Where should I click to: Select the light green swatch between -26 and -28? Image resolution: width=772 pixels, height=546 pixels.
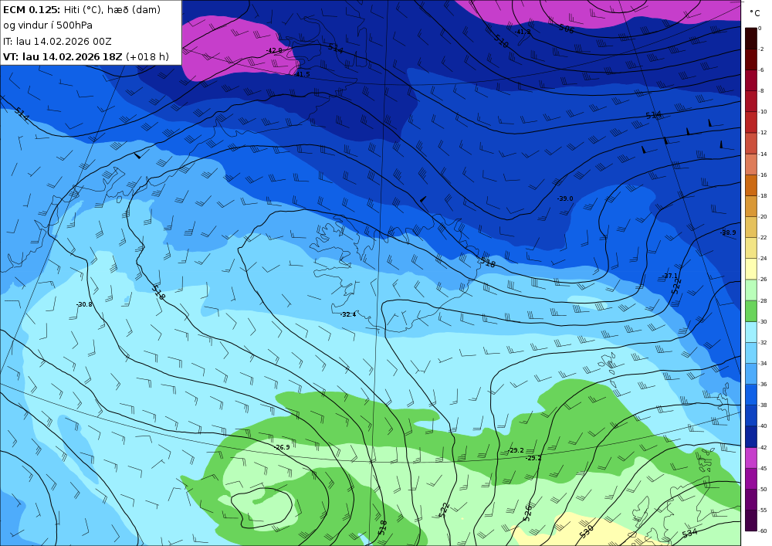[x=751, y=290]
